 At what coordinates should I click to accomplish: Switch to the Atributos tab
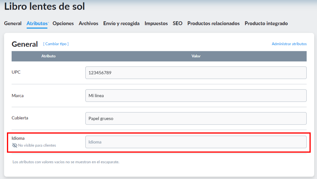(37, 23)
